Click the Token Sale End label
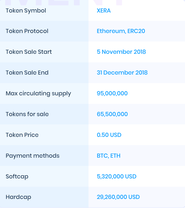Viewport: 185px width, 208px height. click(27, 73)
